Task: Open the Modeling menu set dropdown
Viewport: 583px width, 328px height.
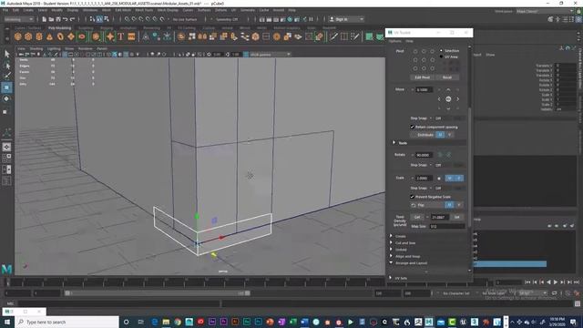Action: coord(19,19)
